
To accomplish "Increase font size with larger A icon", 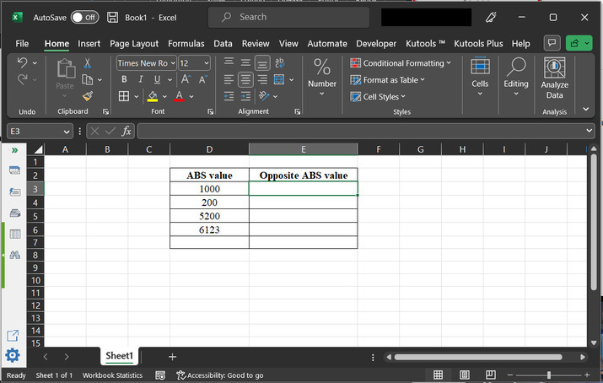I will point(186,79).
